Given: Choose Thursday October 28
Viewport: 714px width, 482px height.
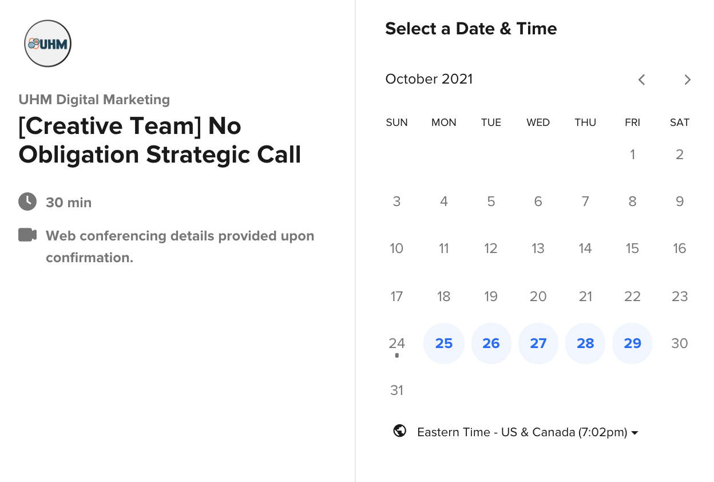Looking at the screenshot, I should [585, 343].
